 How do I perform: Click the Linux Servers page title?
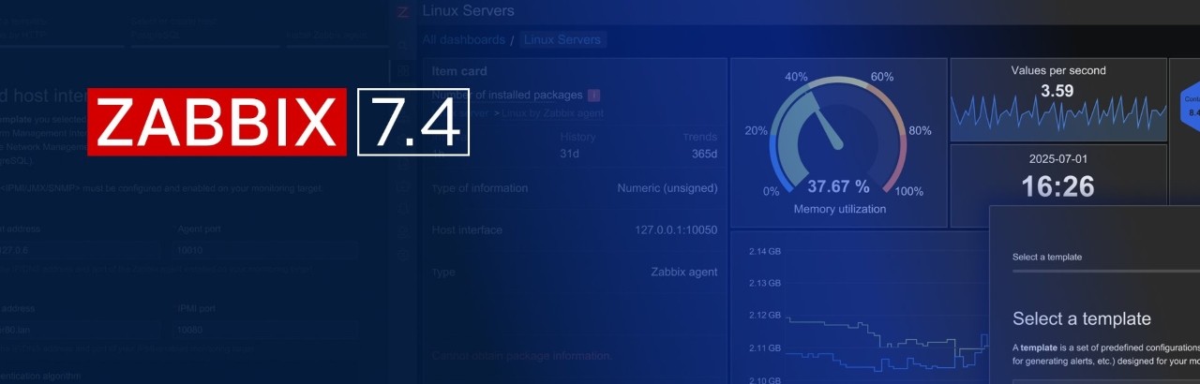pyautogui.click(x=468, y=11)
